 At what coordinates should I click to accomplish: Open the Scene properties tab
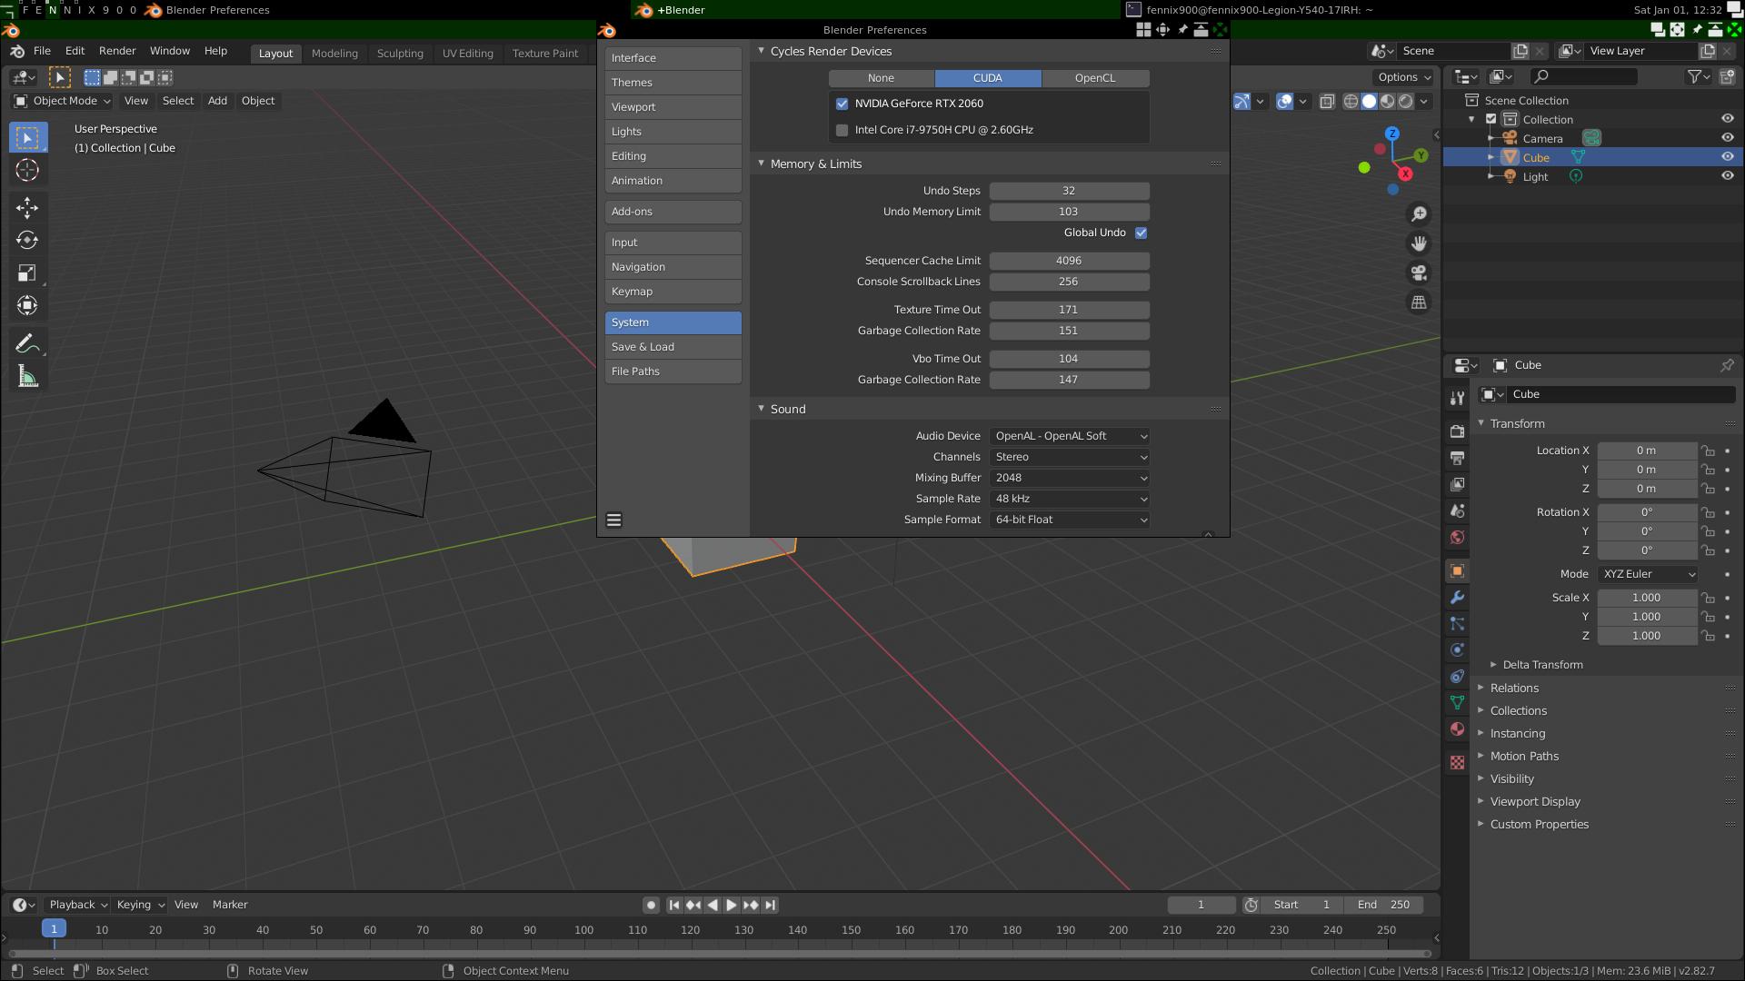[1457, 510]
